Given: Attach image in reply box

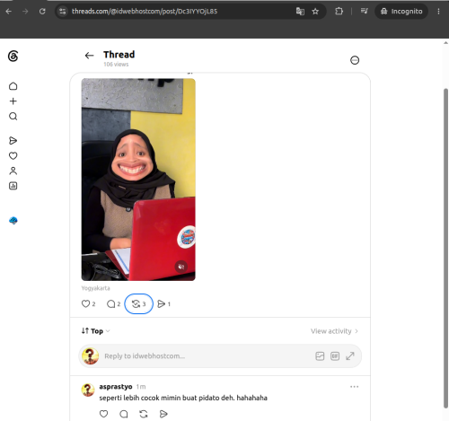Looking at the screenshot, I should click(320, 356).
